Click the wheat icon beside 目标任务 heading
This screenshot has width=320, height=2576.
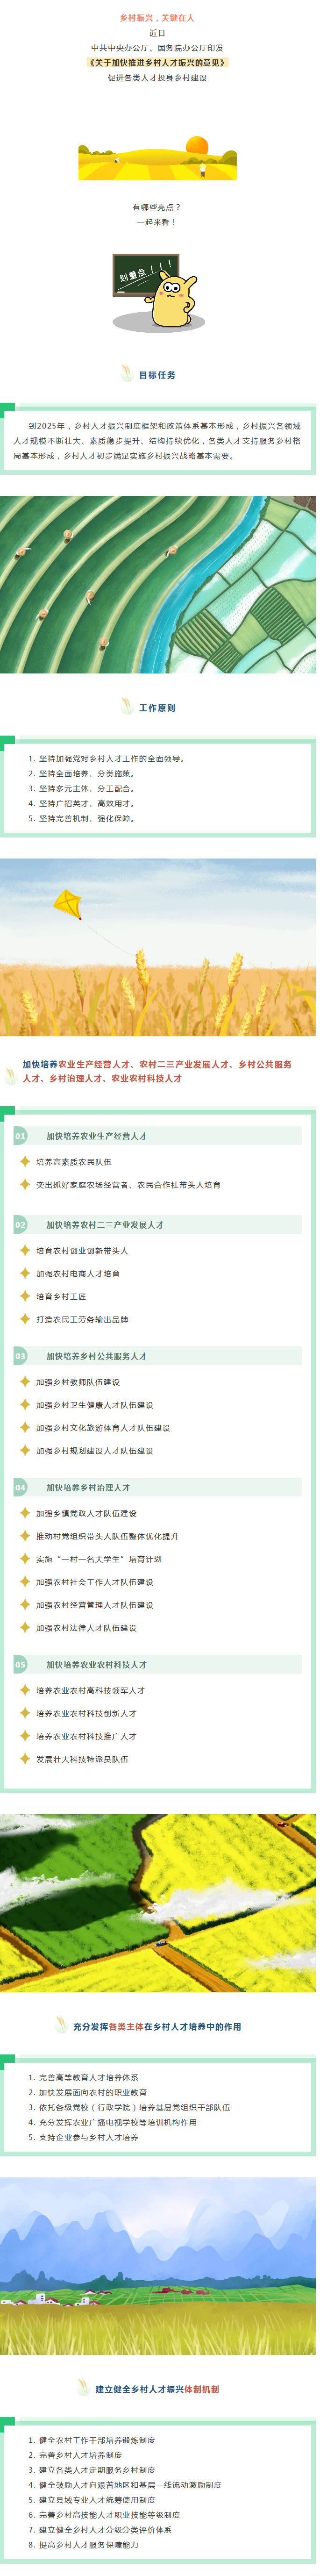point(127,374)
